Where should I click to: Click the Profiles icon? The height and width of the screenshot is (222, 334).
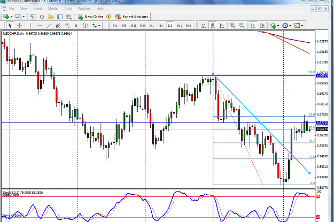(x=19, y=17)
